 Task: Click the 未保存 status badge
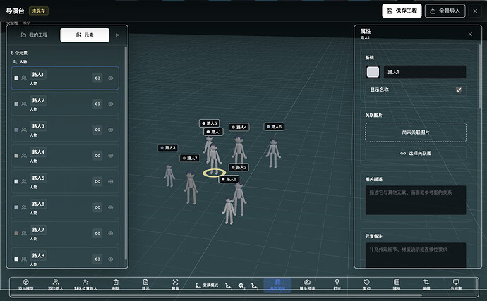point(39,11)
